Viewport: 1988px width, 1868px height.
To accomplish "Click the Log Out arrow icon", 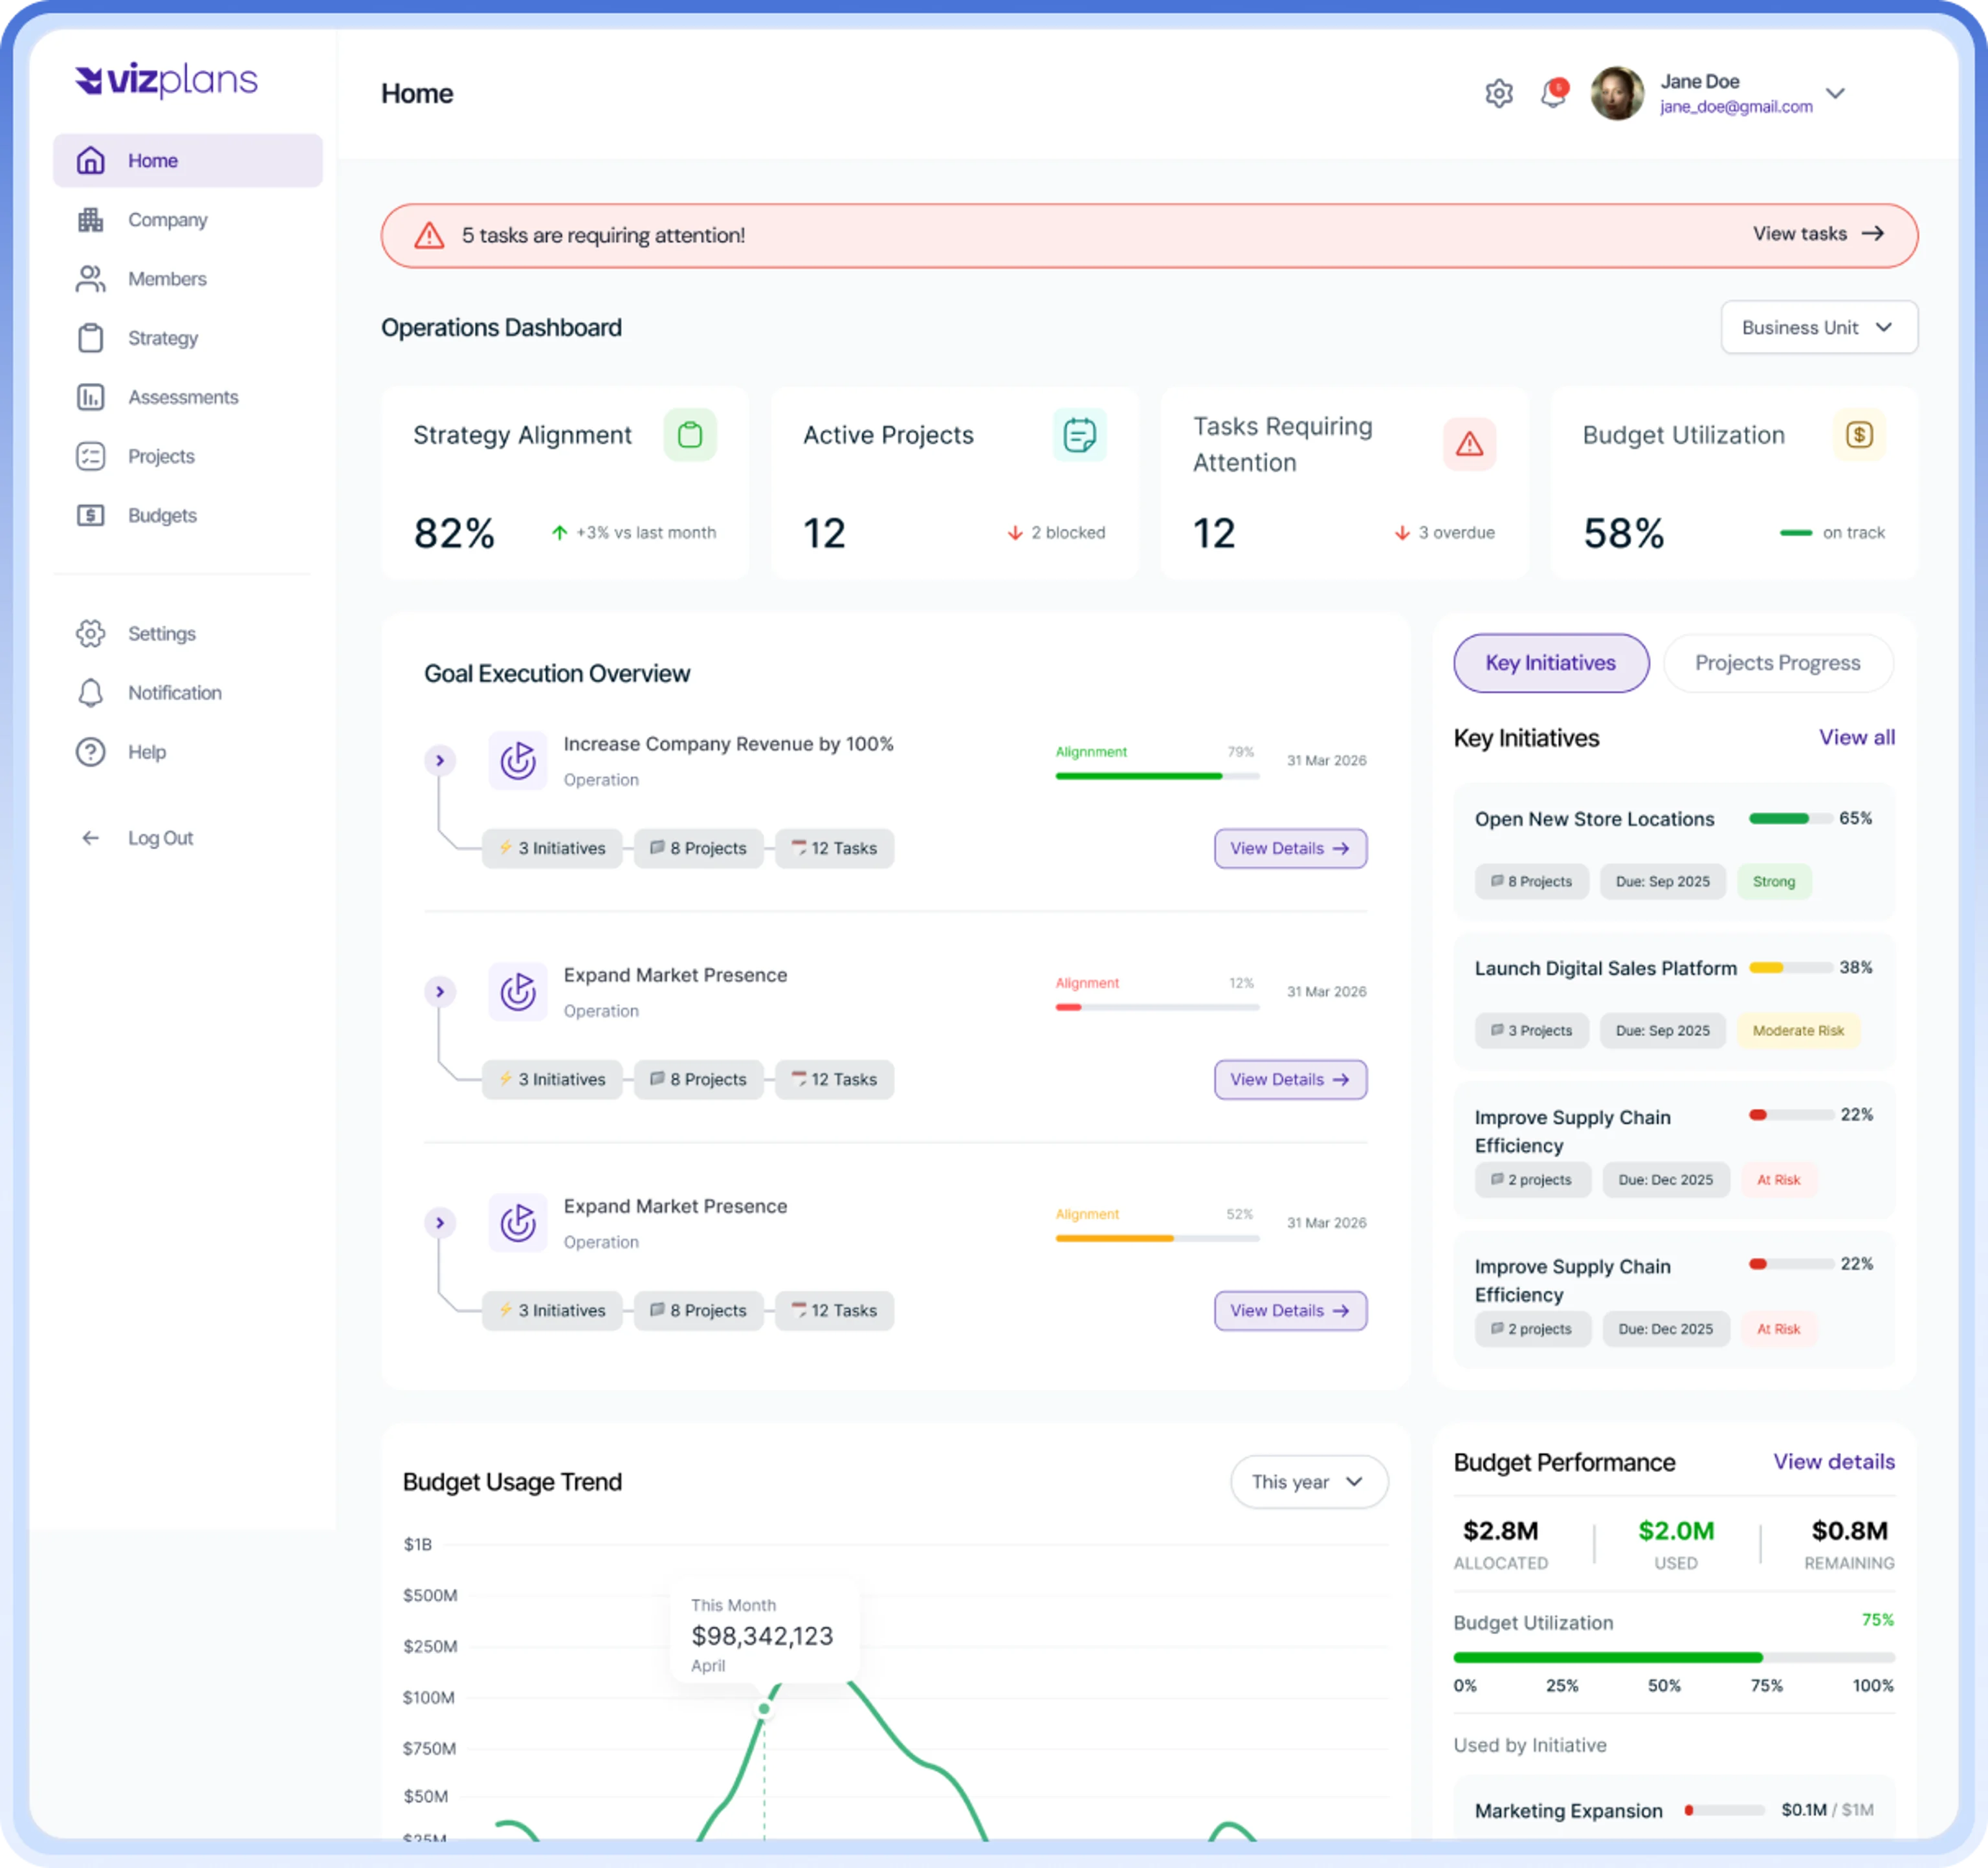I will [91, 838].
